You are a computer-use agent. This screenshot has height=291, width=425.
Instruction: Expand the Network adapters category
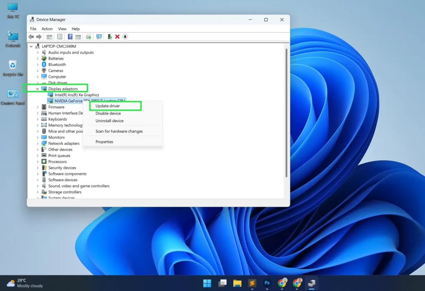pos(39,143)
